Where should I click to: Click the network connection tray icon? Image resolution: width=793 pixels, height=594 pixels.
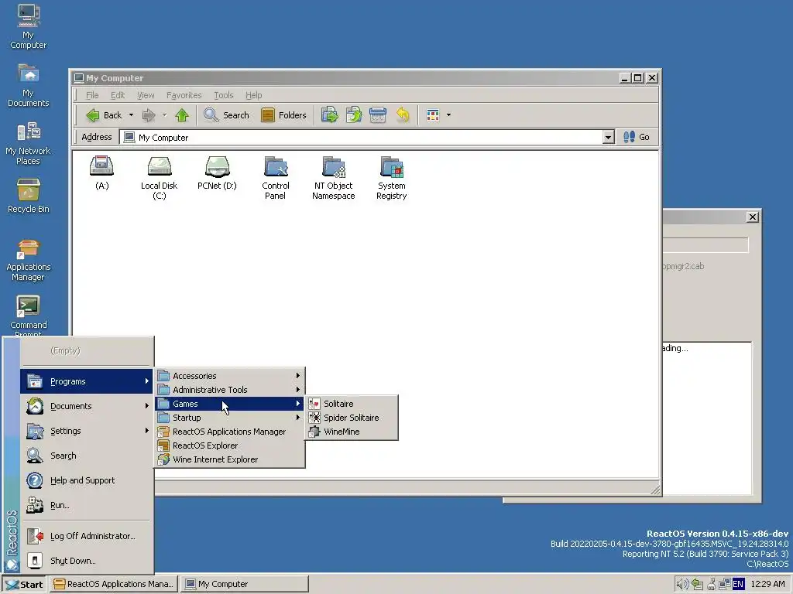point(725,585)
